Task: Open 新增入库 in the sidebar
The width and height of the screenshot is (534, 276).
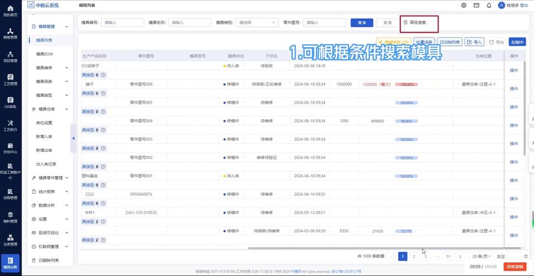Action: pos(44,136)
